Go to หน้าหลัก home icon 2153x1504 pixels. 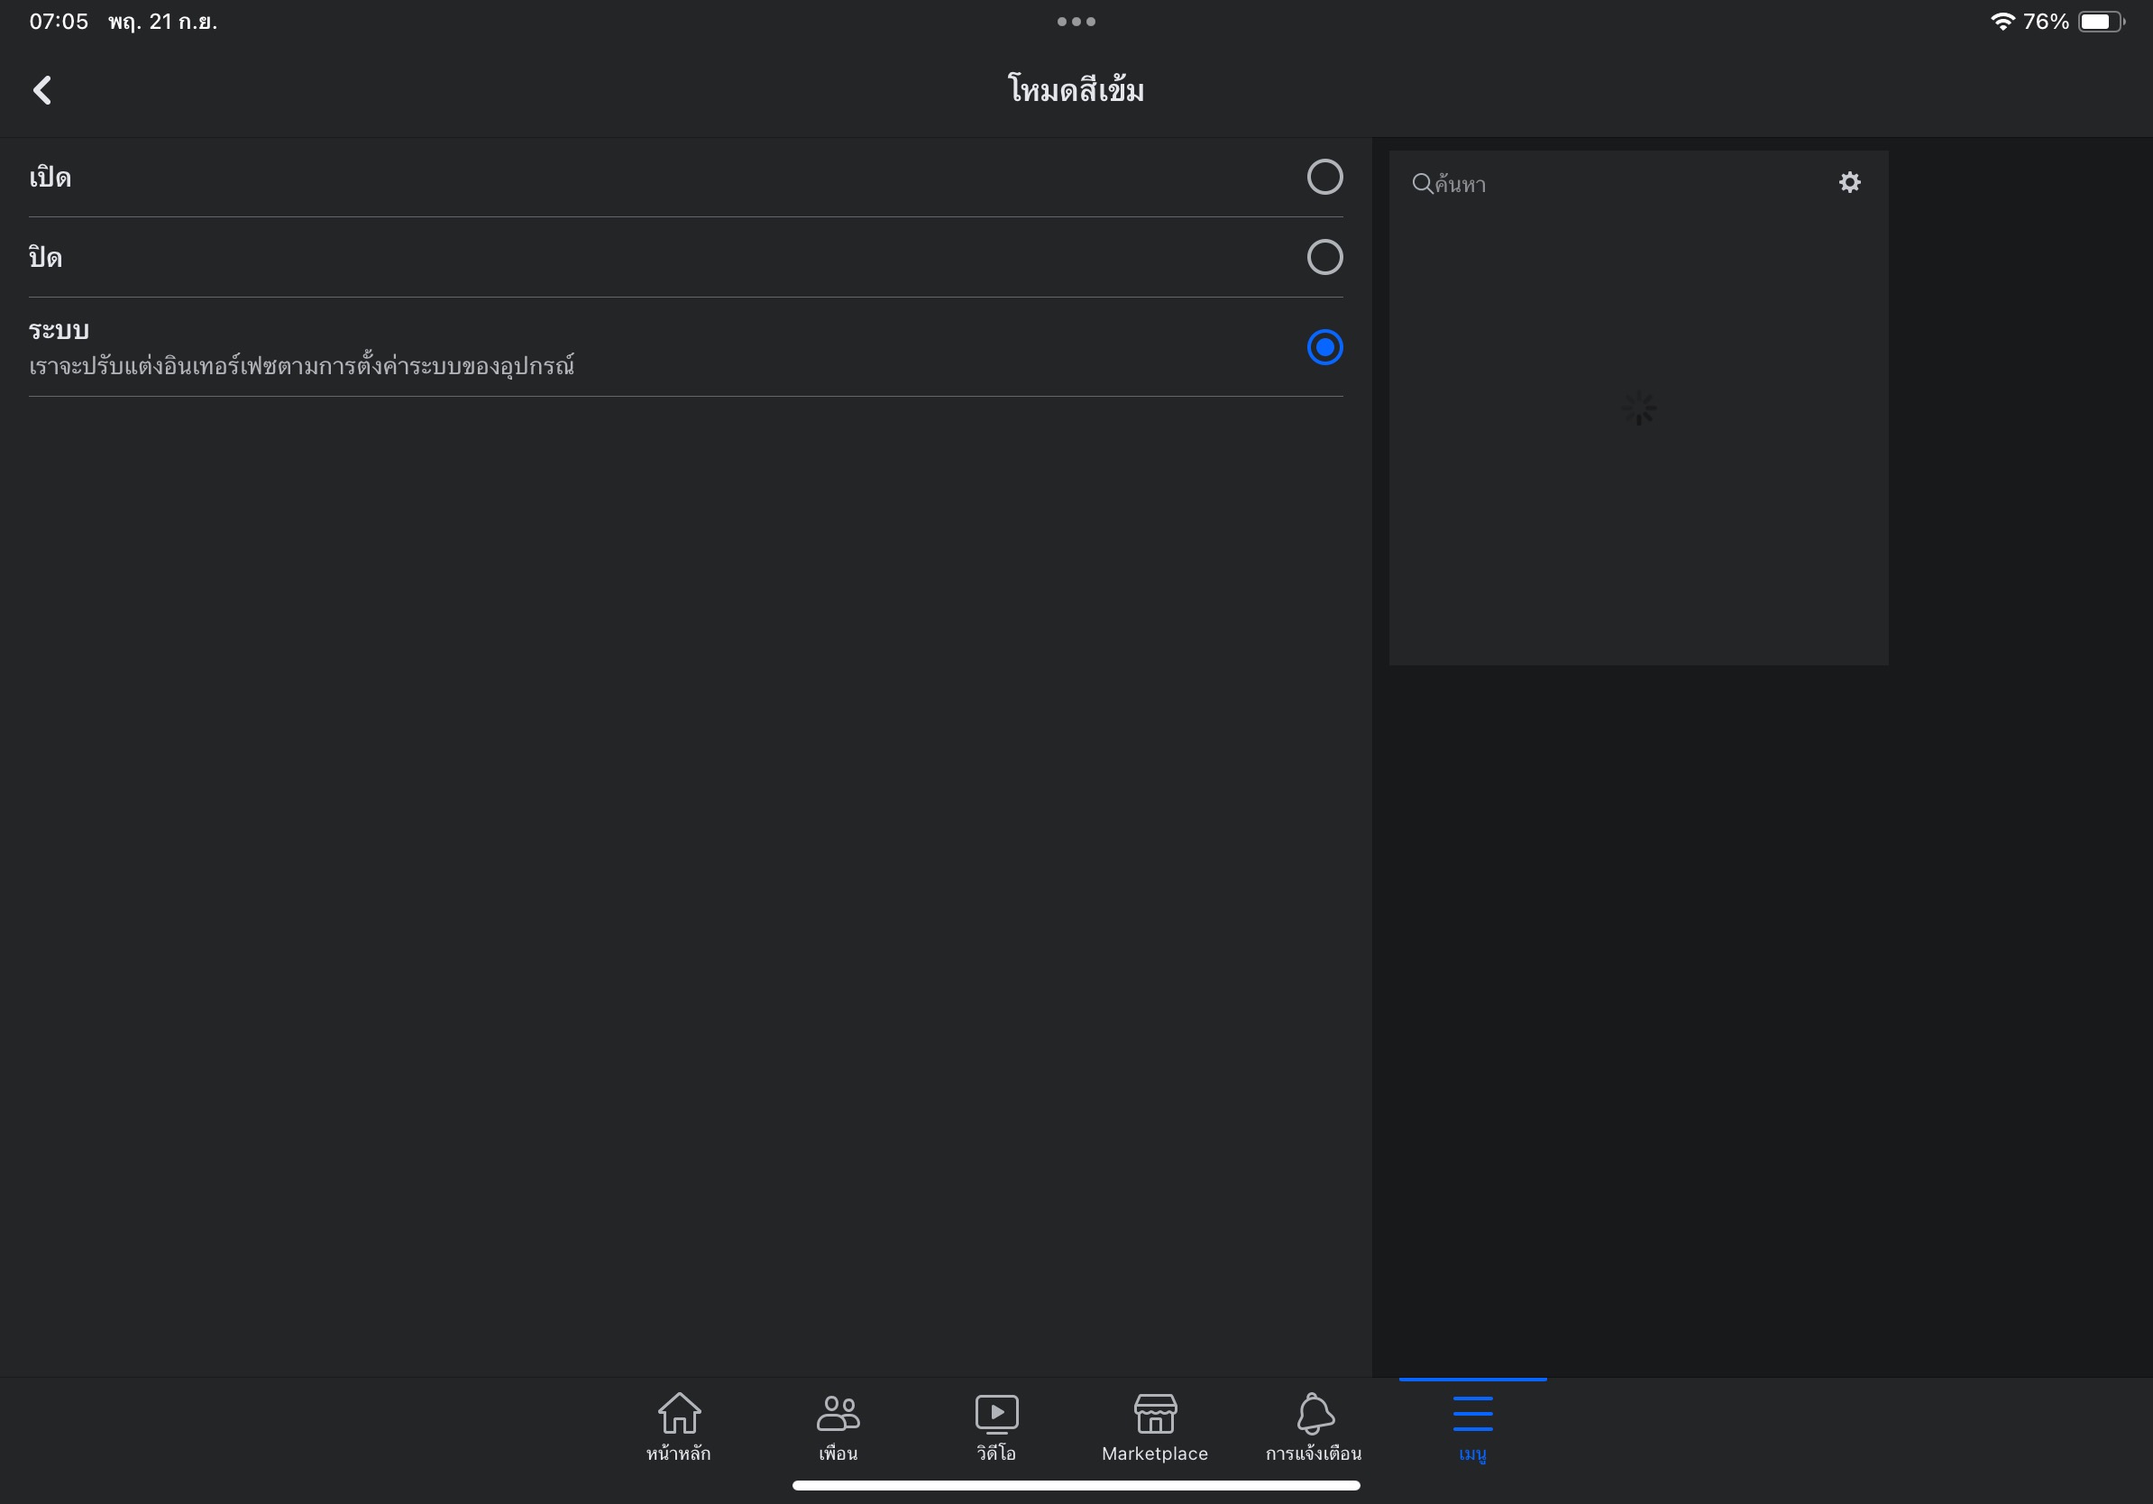click(x=679, y=1415)
